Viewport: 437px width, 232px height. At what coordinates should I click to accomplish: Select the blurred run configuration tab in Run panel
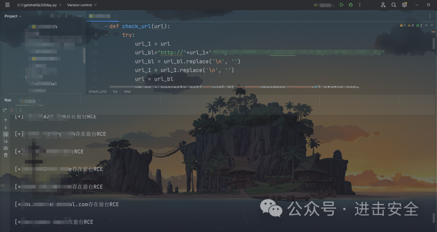click(x=29, y=101)
